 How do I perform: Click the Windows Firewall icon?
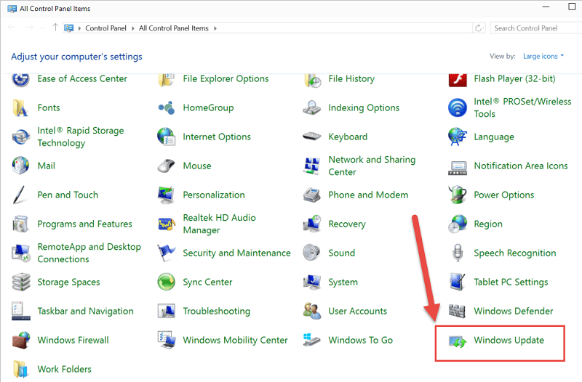click(20, 340)
